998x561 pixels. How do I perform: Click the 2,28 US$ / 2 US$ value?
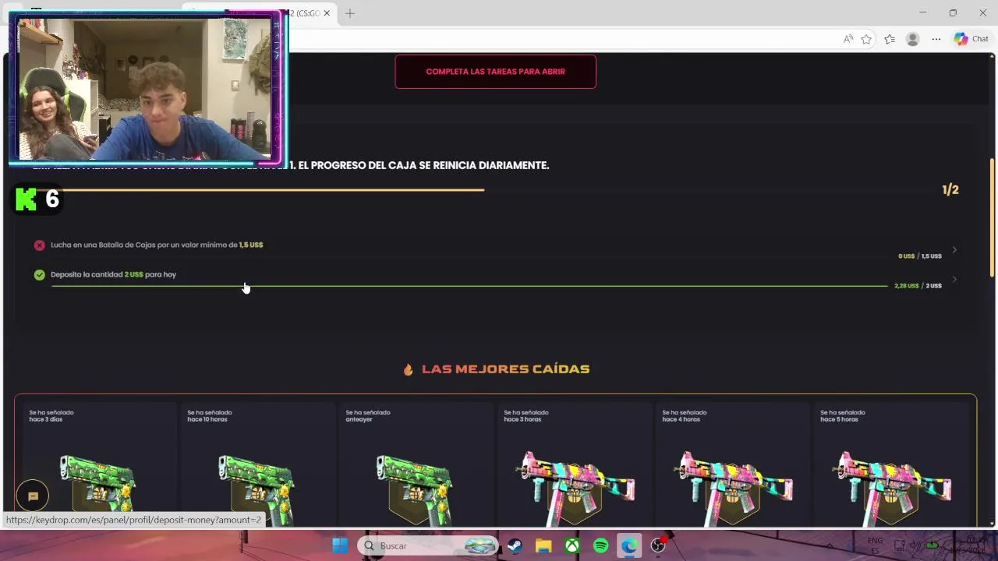point(918,286)
